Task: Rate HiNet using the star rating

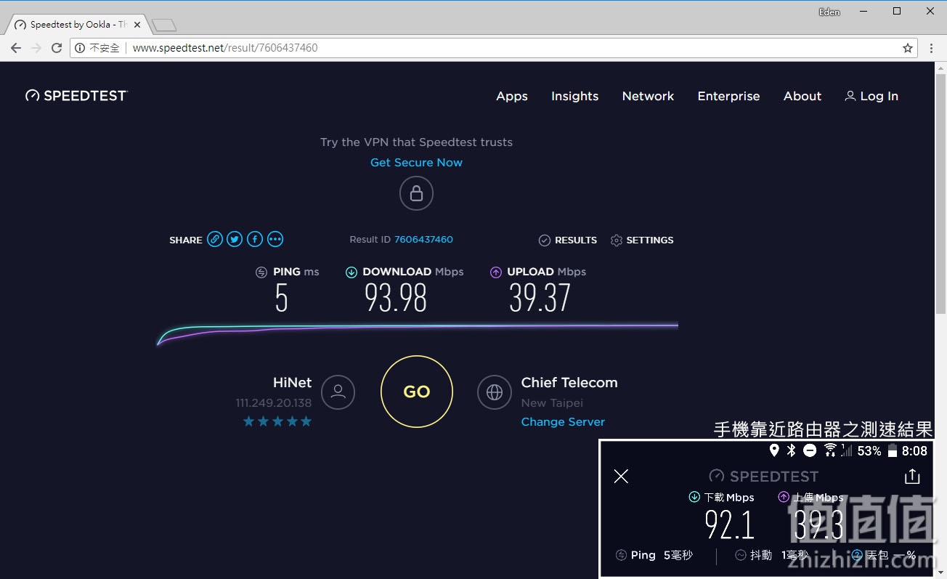Action: coord(277,421)
